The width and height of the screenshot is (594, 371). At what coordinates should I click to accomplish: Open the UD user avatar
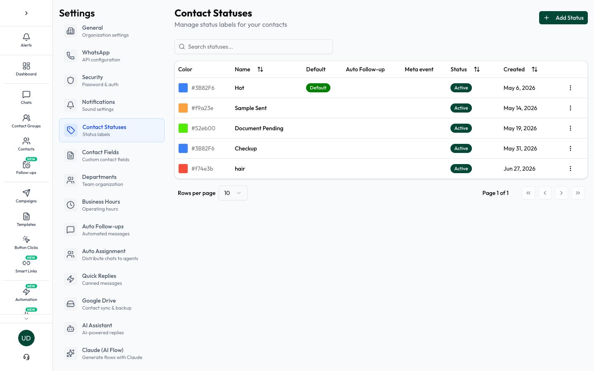click(26, 338)
